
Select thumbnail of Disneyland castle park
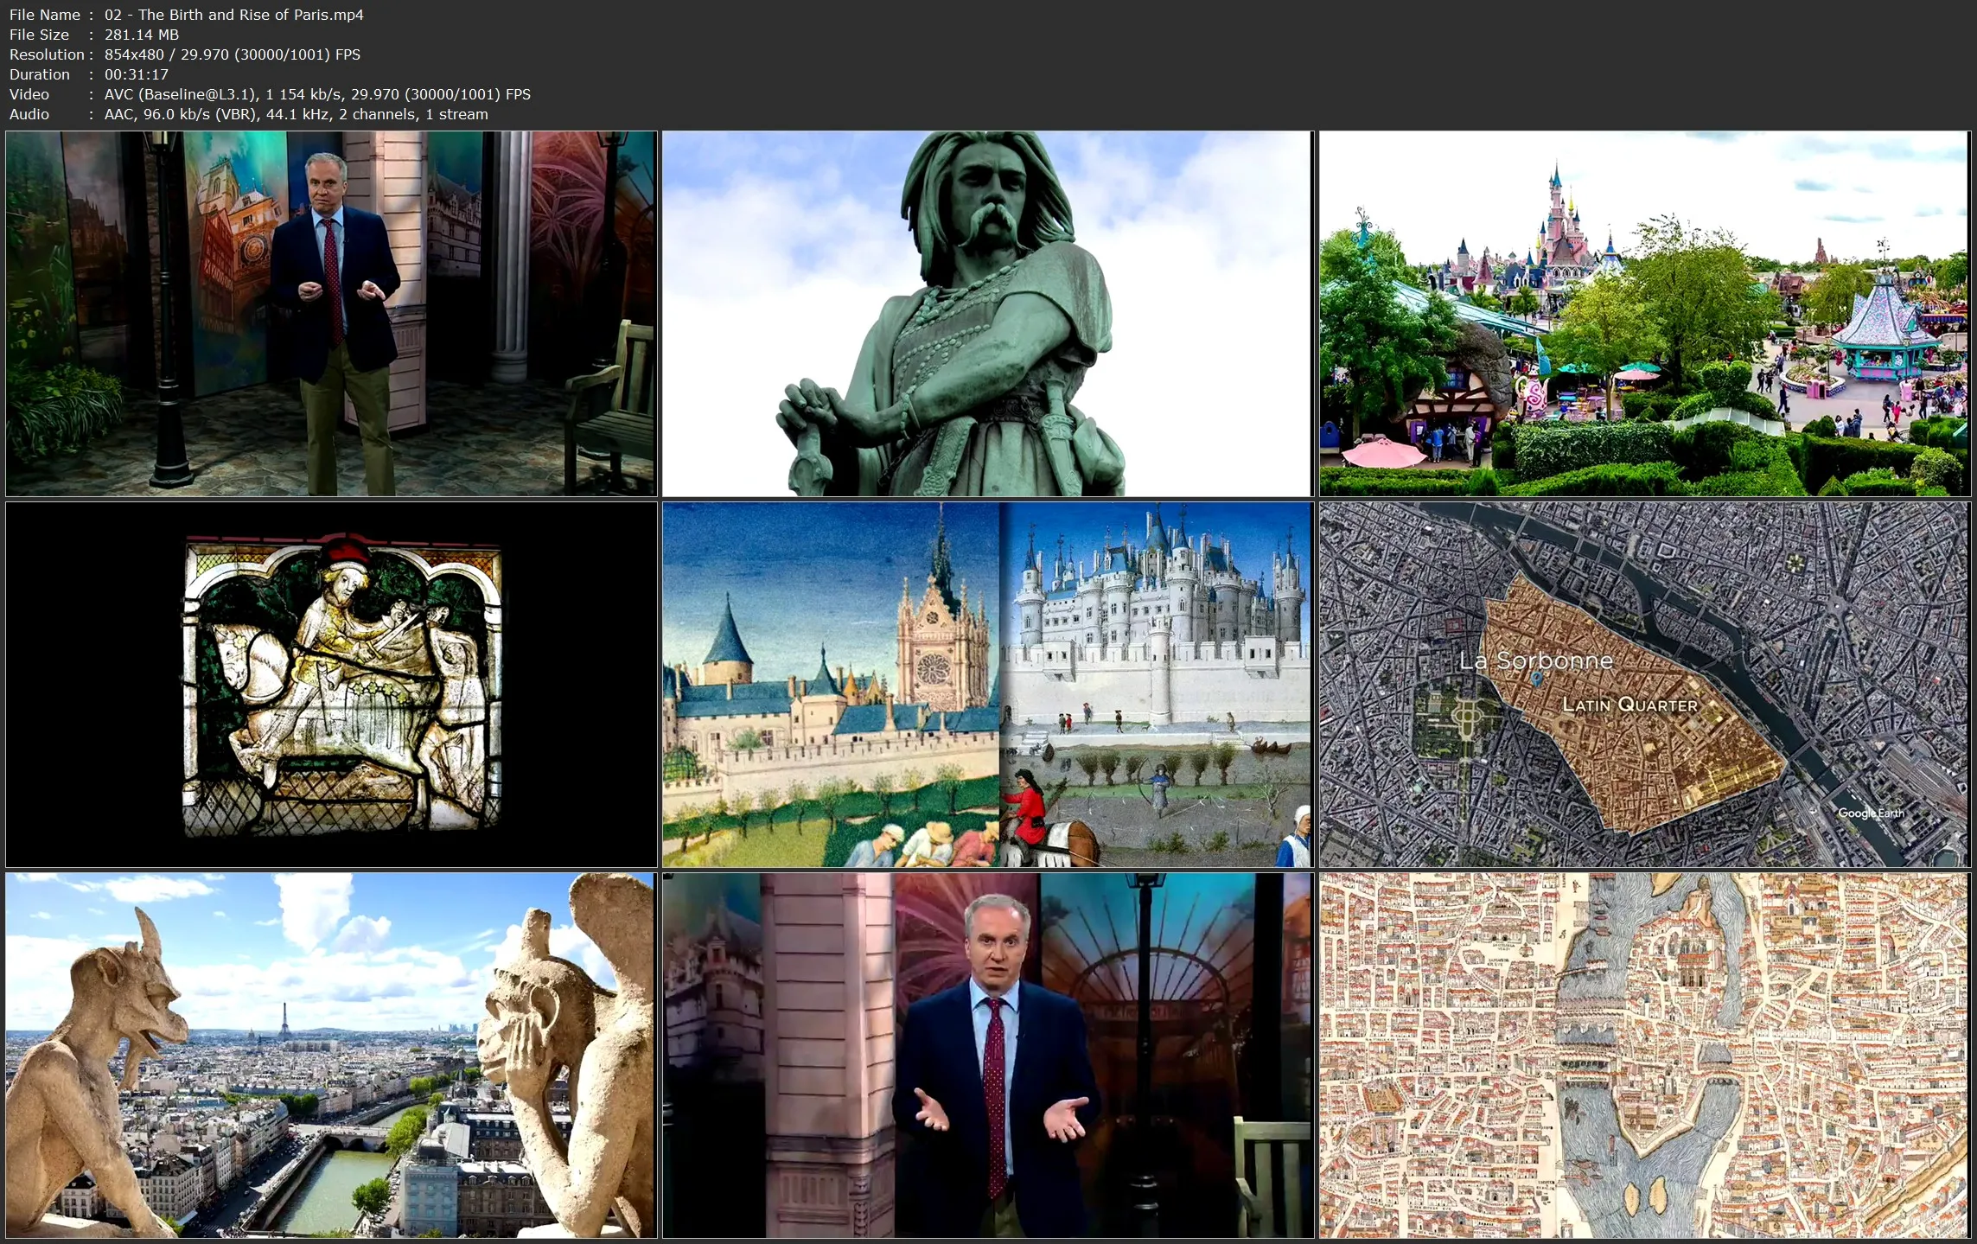(1644, 314)
